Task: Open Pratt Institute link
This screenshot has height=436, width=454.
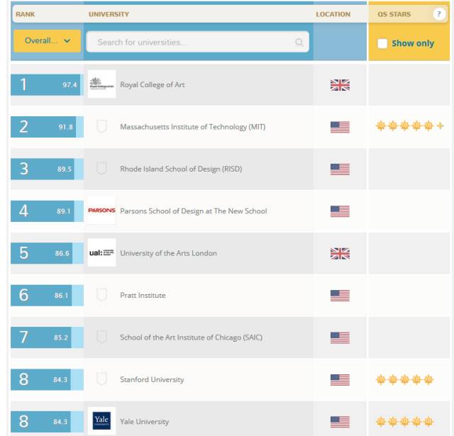Action: point(143,295)
